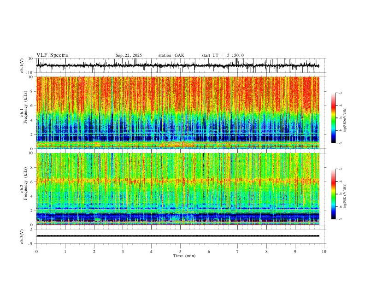
Task: Click the "VLF Spectra" title text
Action: tap(52, 55)
